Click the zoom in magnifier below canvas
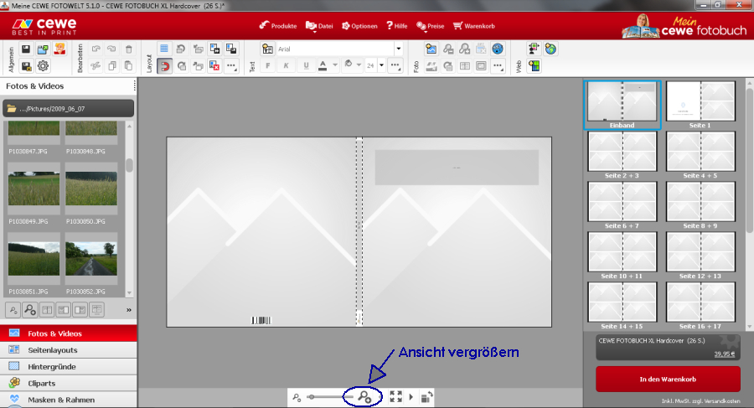This screenshot has height=408, width=754. (x=365, y=397)
